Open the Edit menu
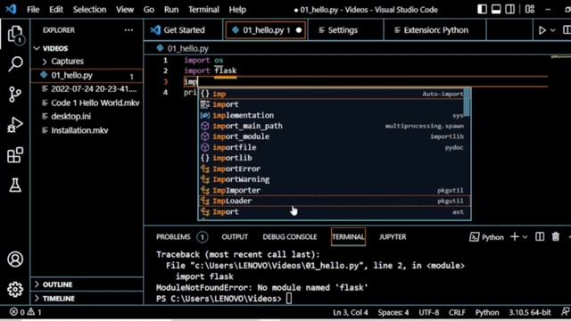 56,10
